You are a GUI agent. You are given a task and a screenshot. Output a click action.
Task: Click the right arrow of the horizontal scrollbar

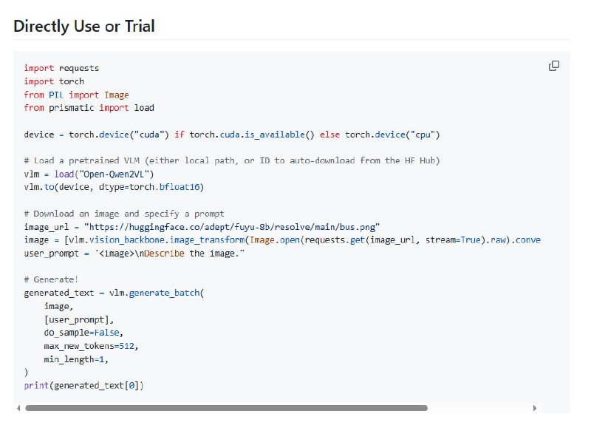535,408
